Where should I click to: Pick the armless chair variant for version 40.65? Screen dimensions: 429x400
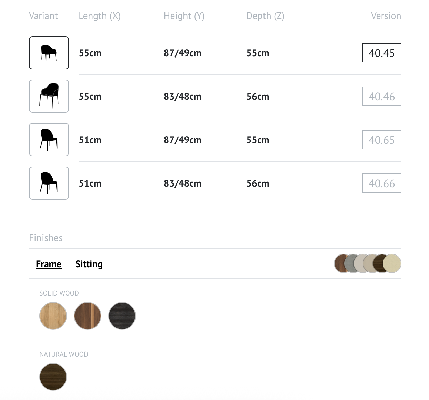tap(49, 140)
